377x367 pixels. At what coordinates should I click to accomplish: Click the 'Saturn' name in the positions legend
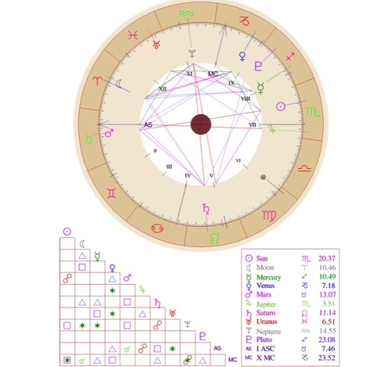[x=266, y=313]
